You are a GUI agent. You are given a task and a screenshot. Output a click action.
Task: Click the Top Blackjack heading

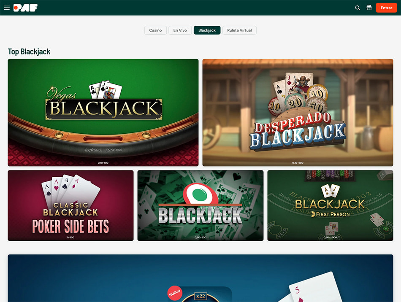coord(29,51)
